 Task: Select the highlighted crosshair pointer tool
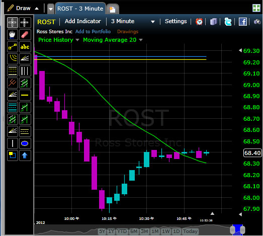pyautogui.click(x=13, y=23)
